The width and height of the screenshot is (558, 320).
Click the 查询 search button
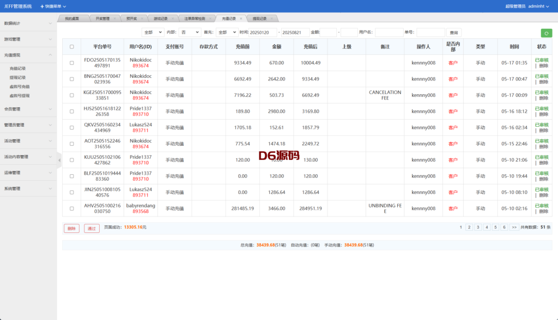coord(453,33)
